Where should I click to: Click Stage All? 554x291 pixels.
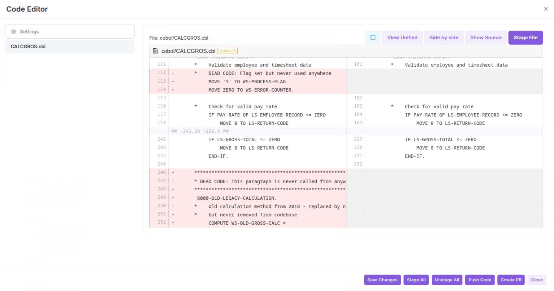(x=416, y=279)
